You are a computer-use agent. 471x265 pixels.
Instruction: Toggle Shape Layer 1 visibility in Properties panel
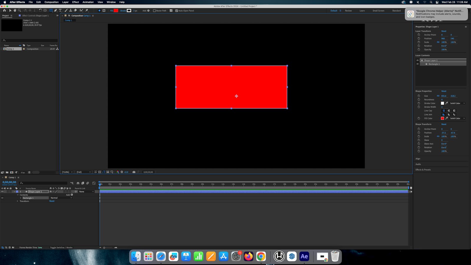417,60
